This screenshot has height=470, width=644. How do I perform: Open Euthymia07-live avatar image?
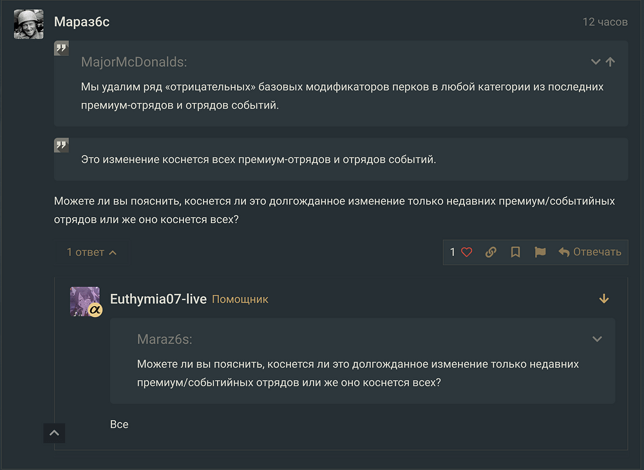(84, 300)
